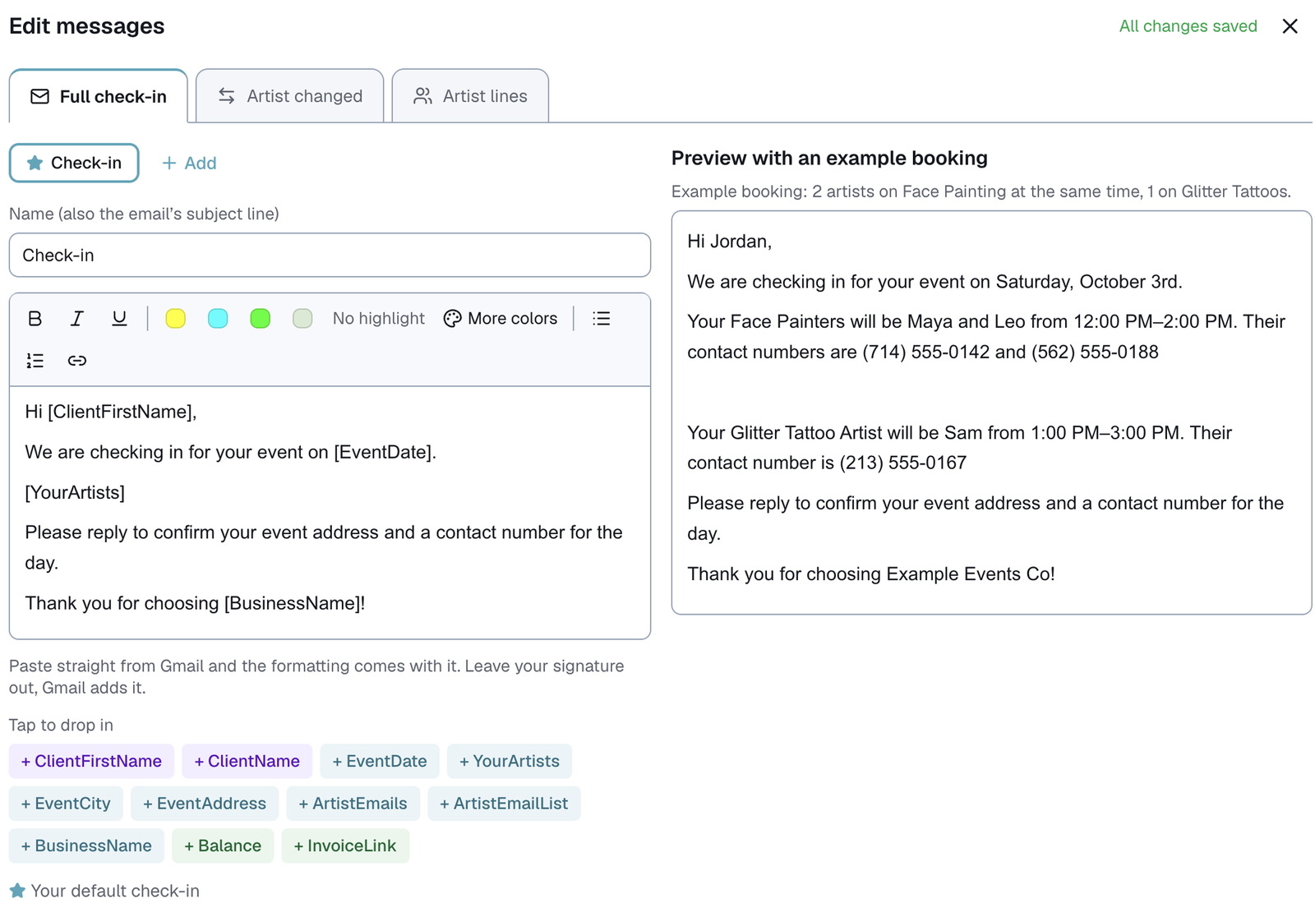Screen dimensions: 1315x903
Task: Toggle underline formatting
Action: pos(119,319)
